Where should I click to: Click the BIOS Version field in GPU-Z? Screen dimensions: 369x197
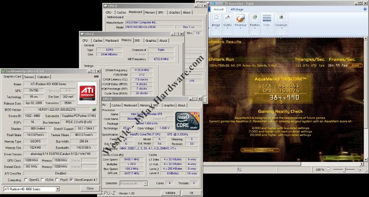[x=57, y=110]
